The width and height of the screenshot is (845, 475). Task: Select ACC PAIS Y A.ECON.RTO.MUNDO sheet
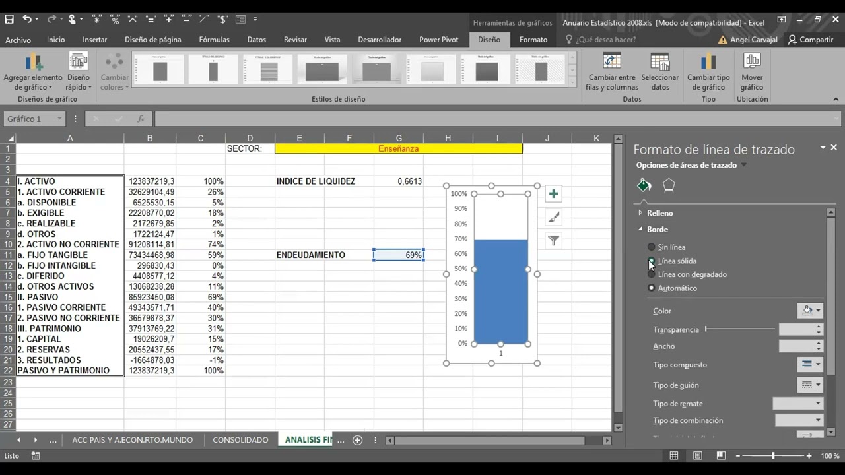click(132, 440)
